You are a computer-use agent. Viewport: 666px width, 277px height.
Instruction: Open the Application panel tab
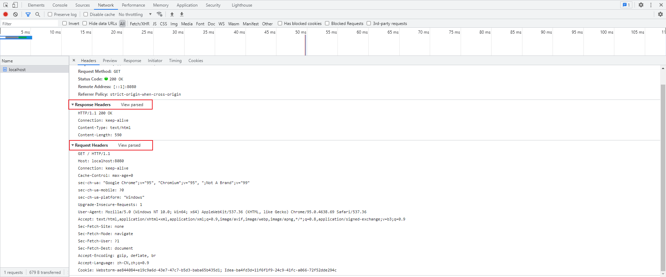187,5
